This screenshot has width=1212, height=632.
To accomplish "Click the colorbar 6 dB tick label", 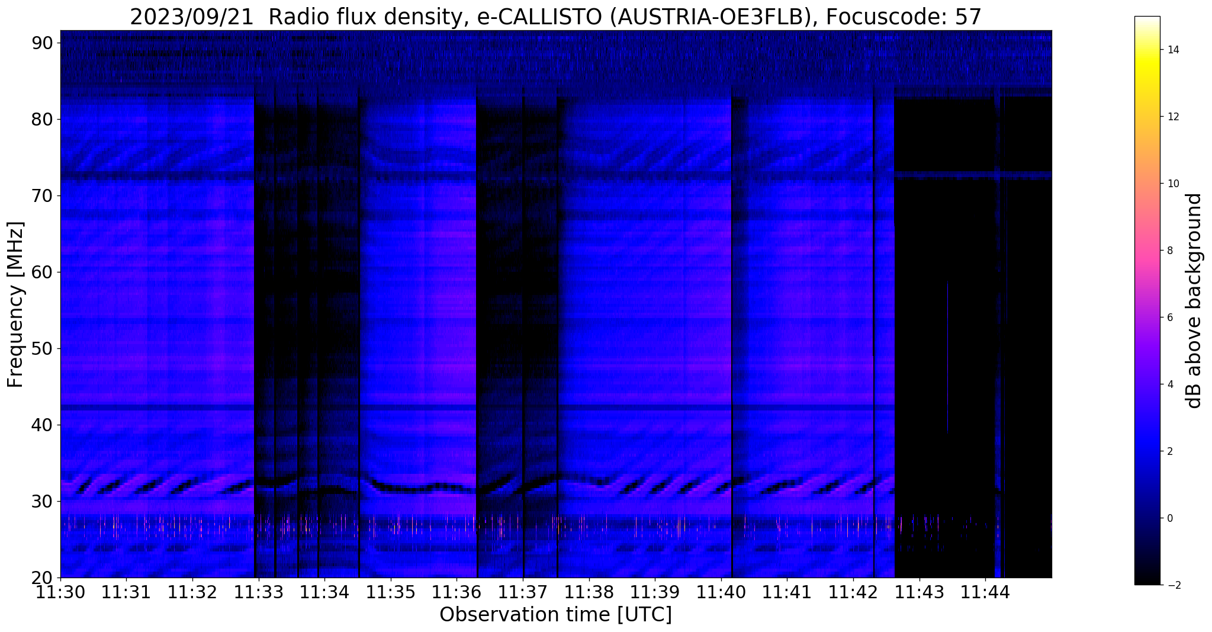I will (x=1169, y=317).
